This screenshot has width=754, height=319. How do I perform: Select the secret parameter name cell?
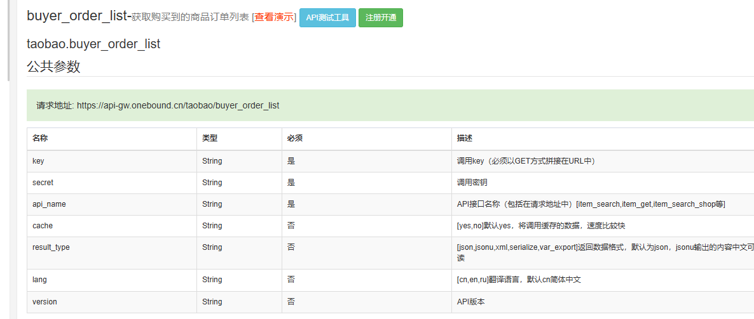click(x=111, y=183)
